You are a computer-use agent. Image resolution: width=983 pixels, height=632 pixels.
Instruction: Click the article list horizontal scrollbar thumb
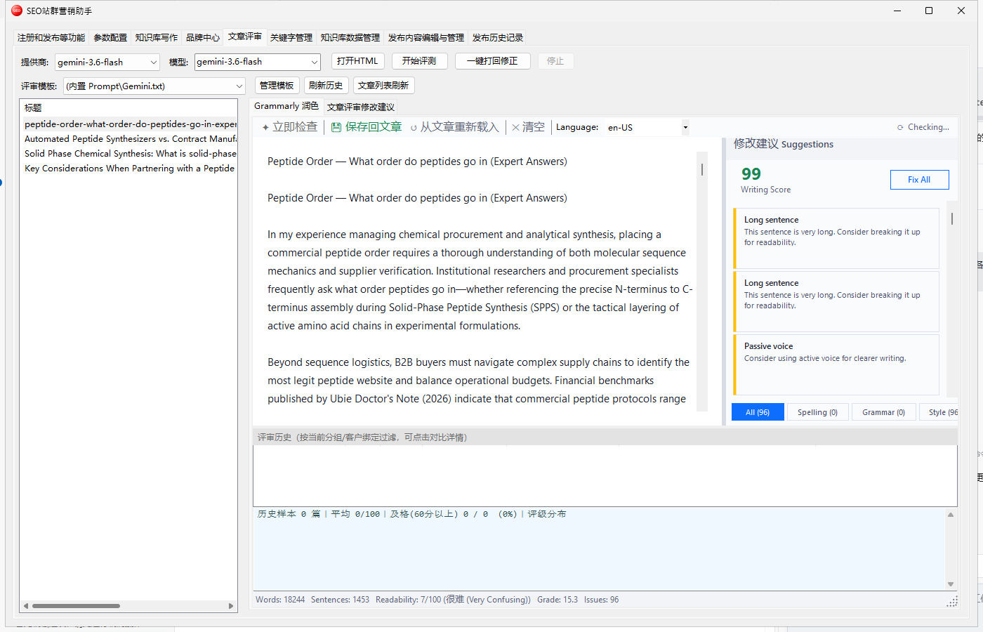(76, 605)
